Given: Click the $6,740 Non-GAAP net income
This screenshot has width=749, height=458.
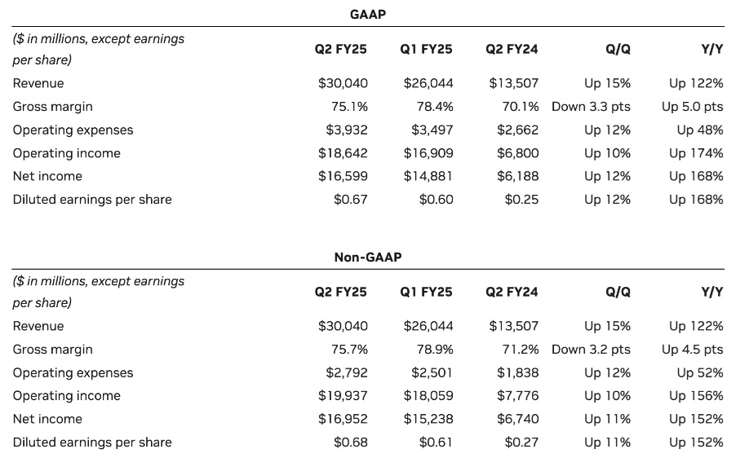Looking at the screenshot, I should tap(517, 419).
